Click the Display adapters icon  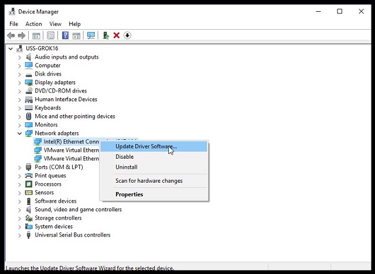(x=29, y=83)
